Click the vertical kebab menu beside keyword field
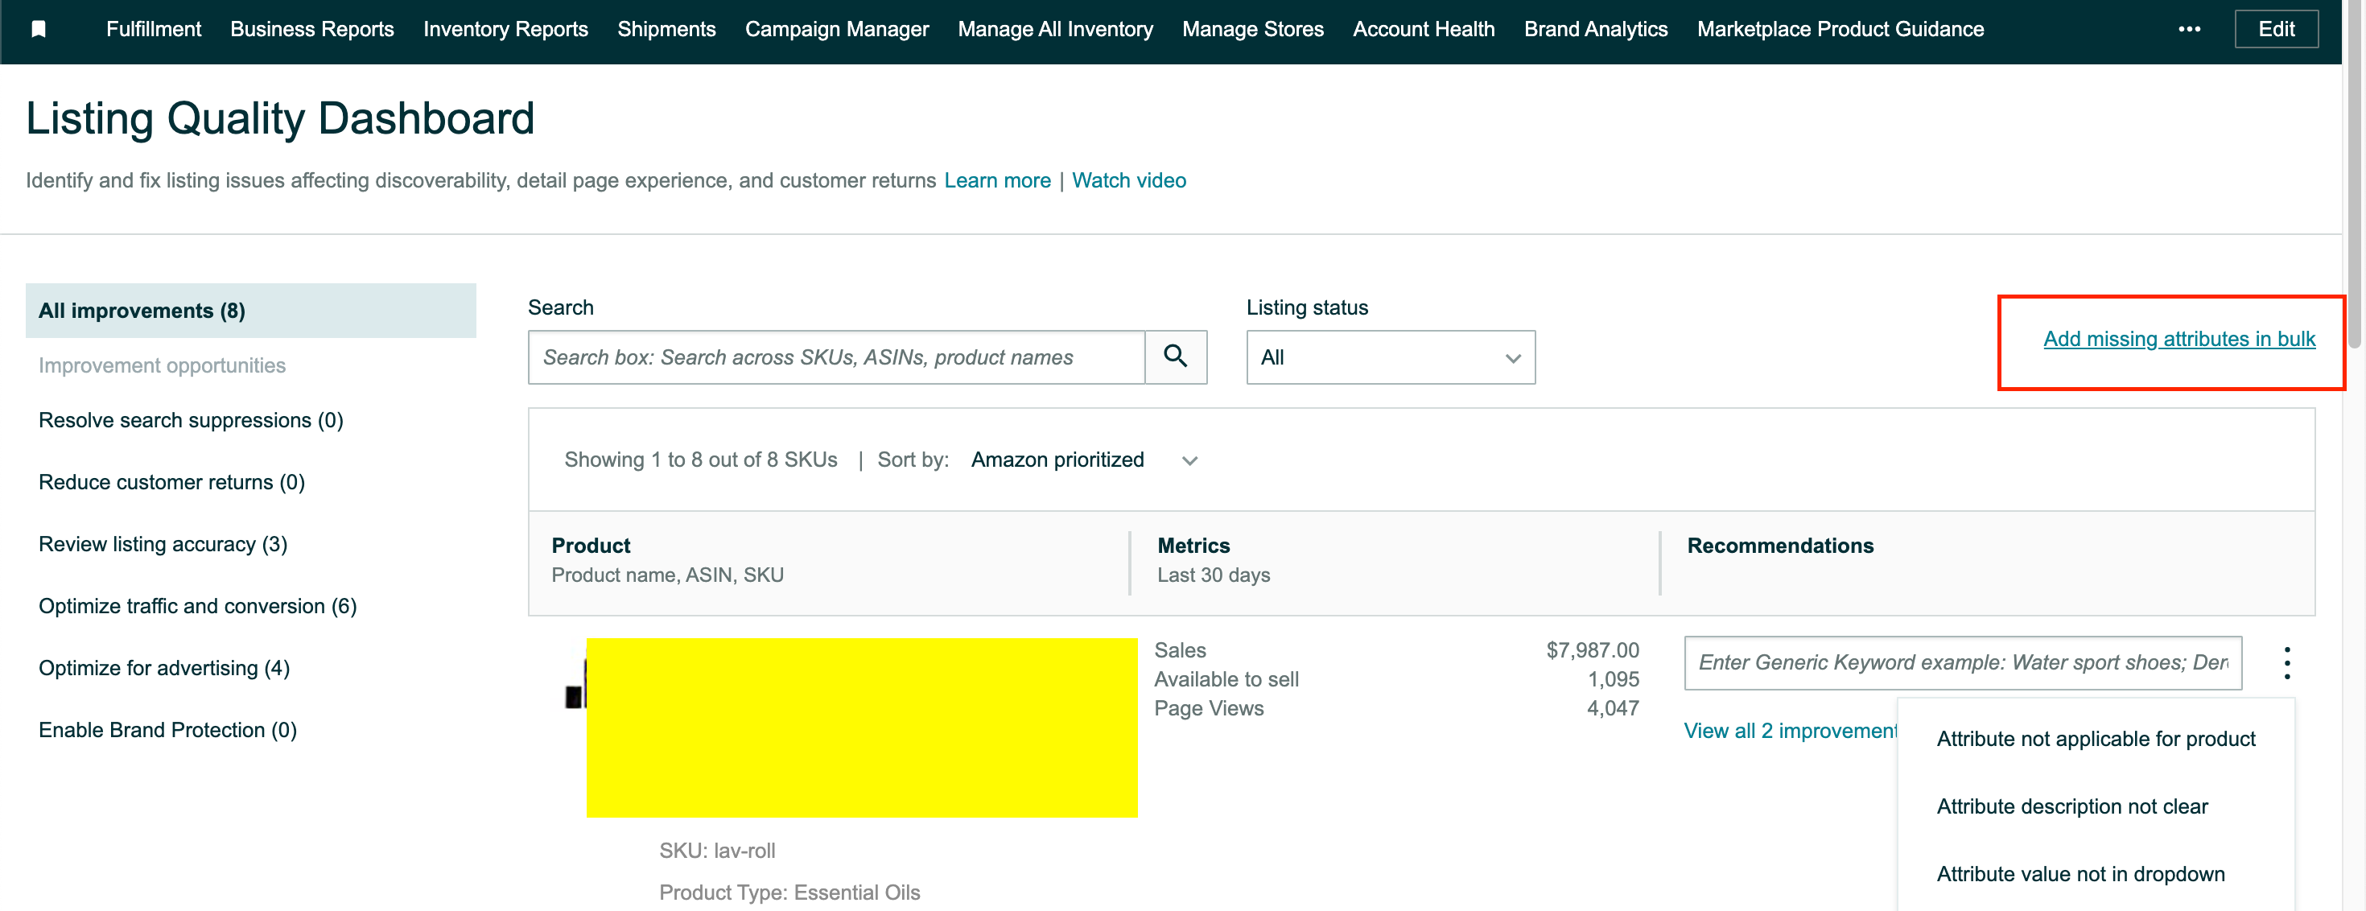The image size is (2366, 911). 2286,662
